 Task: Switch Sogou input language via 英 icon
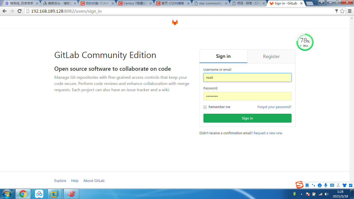307,185
